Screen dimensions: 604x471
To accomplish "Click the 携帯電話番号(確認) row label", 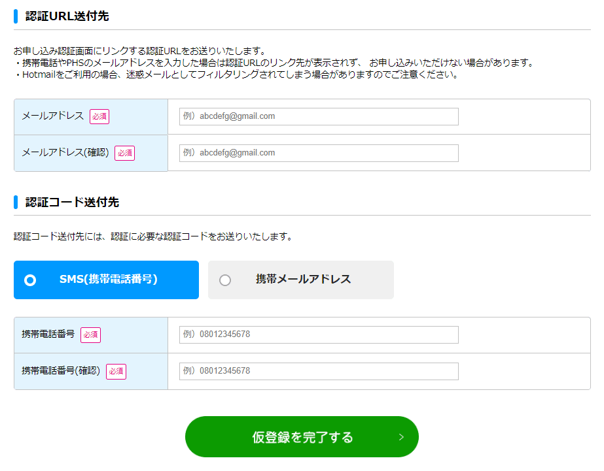I will (x=61, y=370).
